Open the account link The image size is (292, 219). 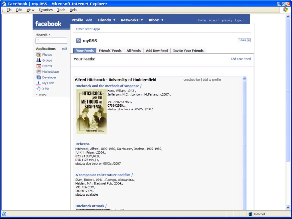(x=214, y=20)
